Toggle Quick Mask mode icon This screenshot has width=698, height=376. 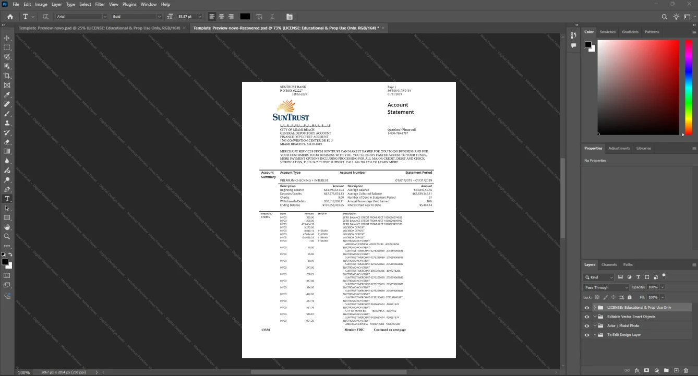pos(7,275)
